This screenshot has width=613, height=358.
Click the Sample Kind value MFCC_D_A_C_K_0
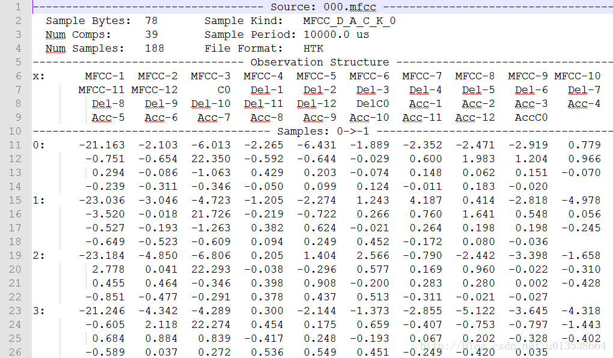tap(349, 20)
